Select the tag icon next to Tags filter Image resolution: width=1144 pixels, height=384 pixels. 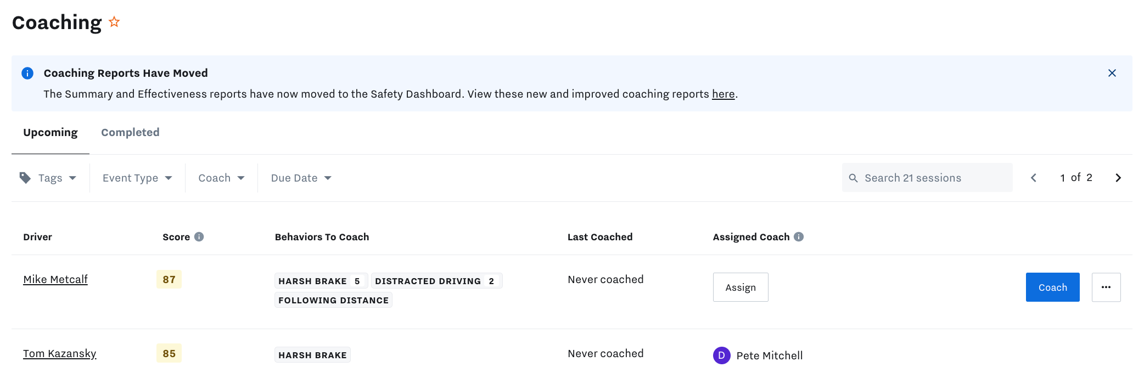pos(25,177)
